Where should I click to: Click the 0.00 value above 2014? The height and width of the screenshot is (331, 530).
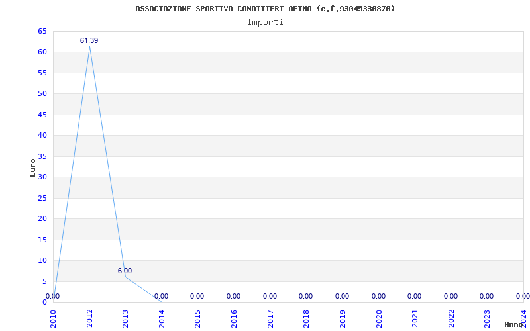point(161,296)
